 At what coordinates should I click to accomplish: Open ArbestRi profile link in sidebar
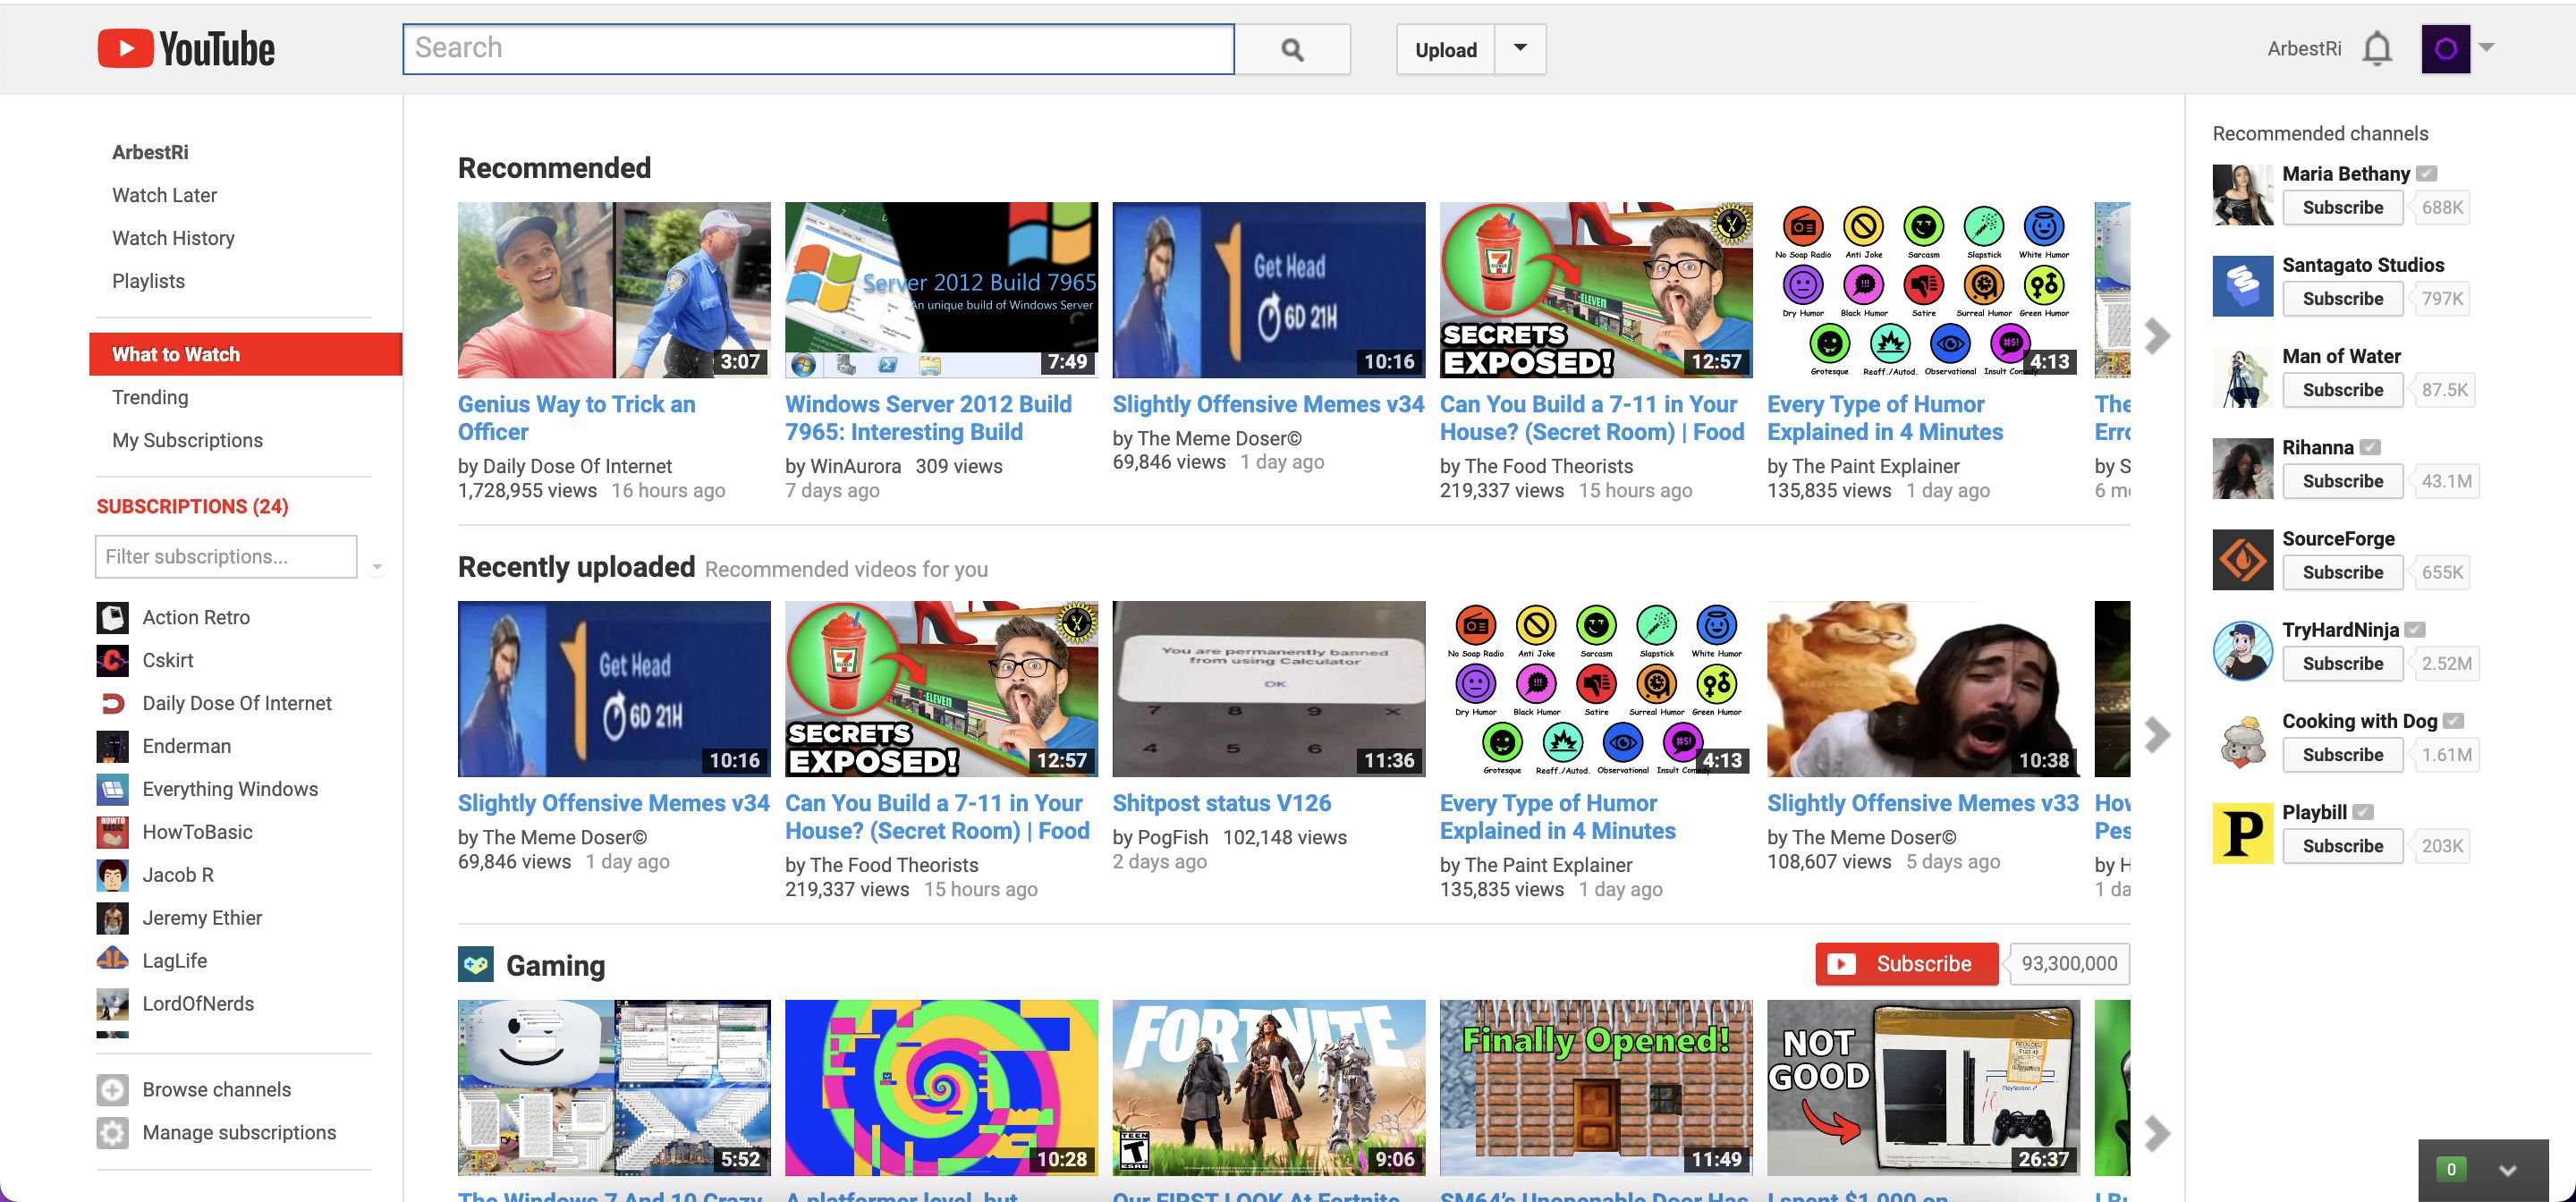click(x=150, y=152)
